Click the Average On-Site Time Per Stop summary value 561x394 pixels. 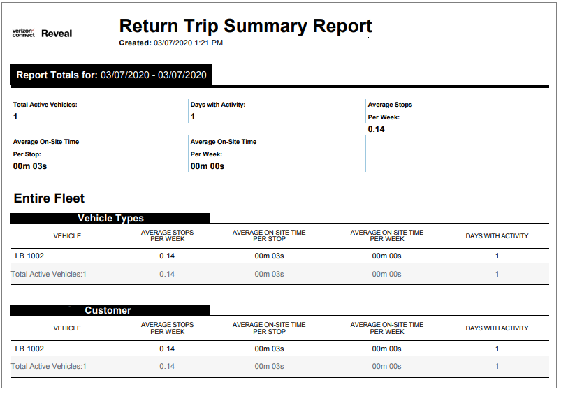pos(30,166)
